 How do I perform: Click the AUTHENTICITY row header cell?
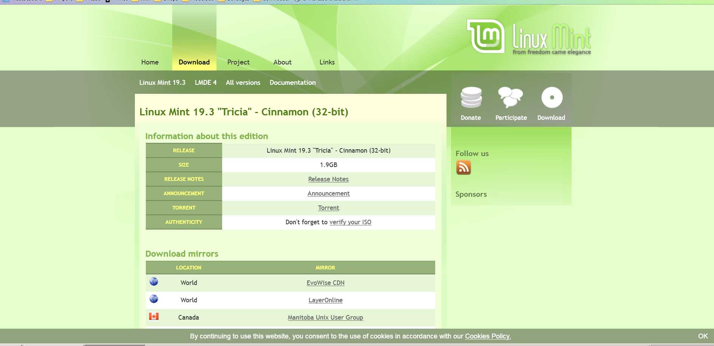pos(184,222)
